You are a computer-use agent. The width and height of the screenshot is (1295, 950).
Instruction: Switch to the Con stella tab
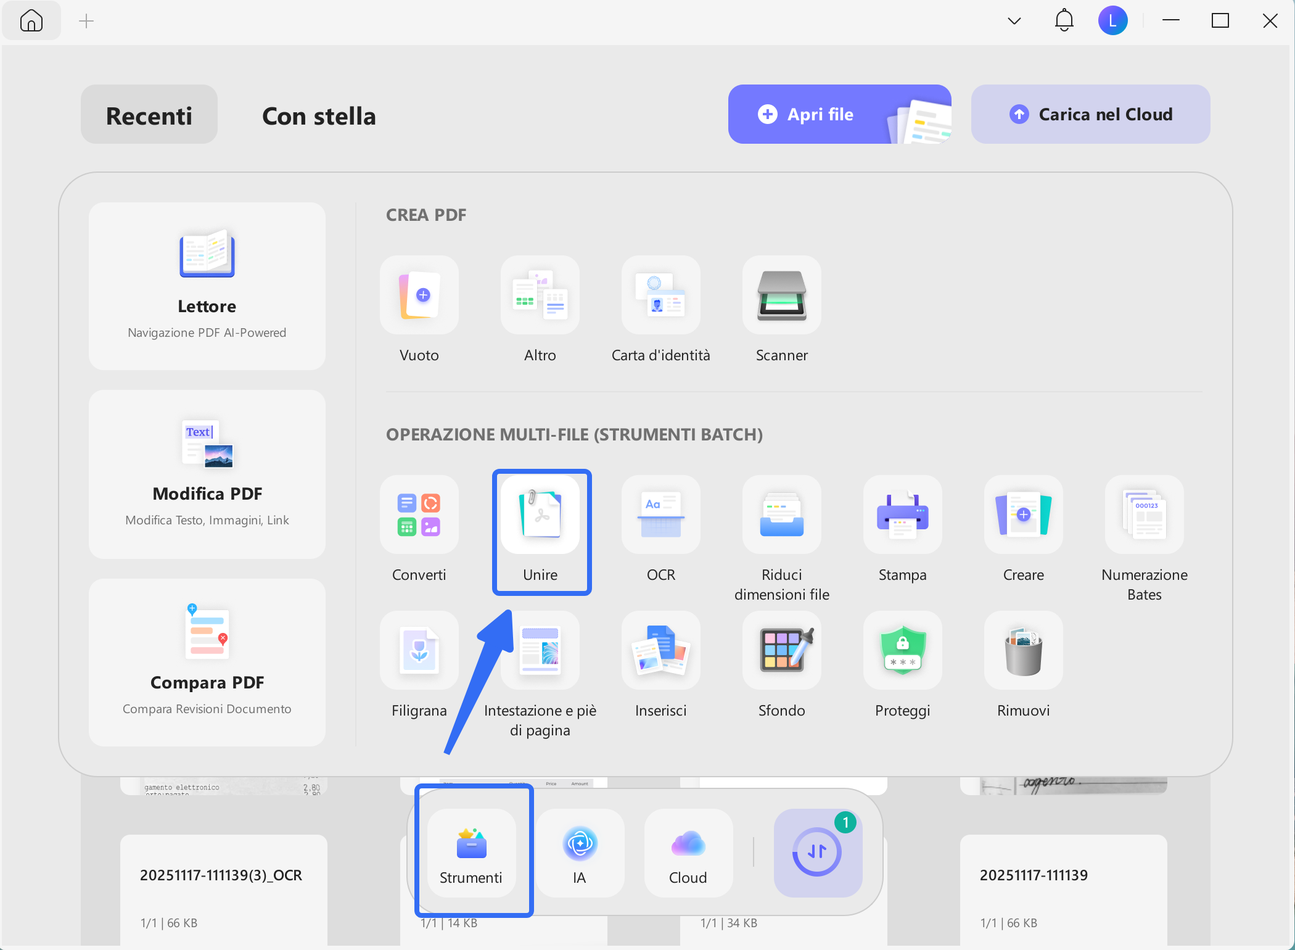319,115
